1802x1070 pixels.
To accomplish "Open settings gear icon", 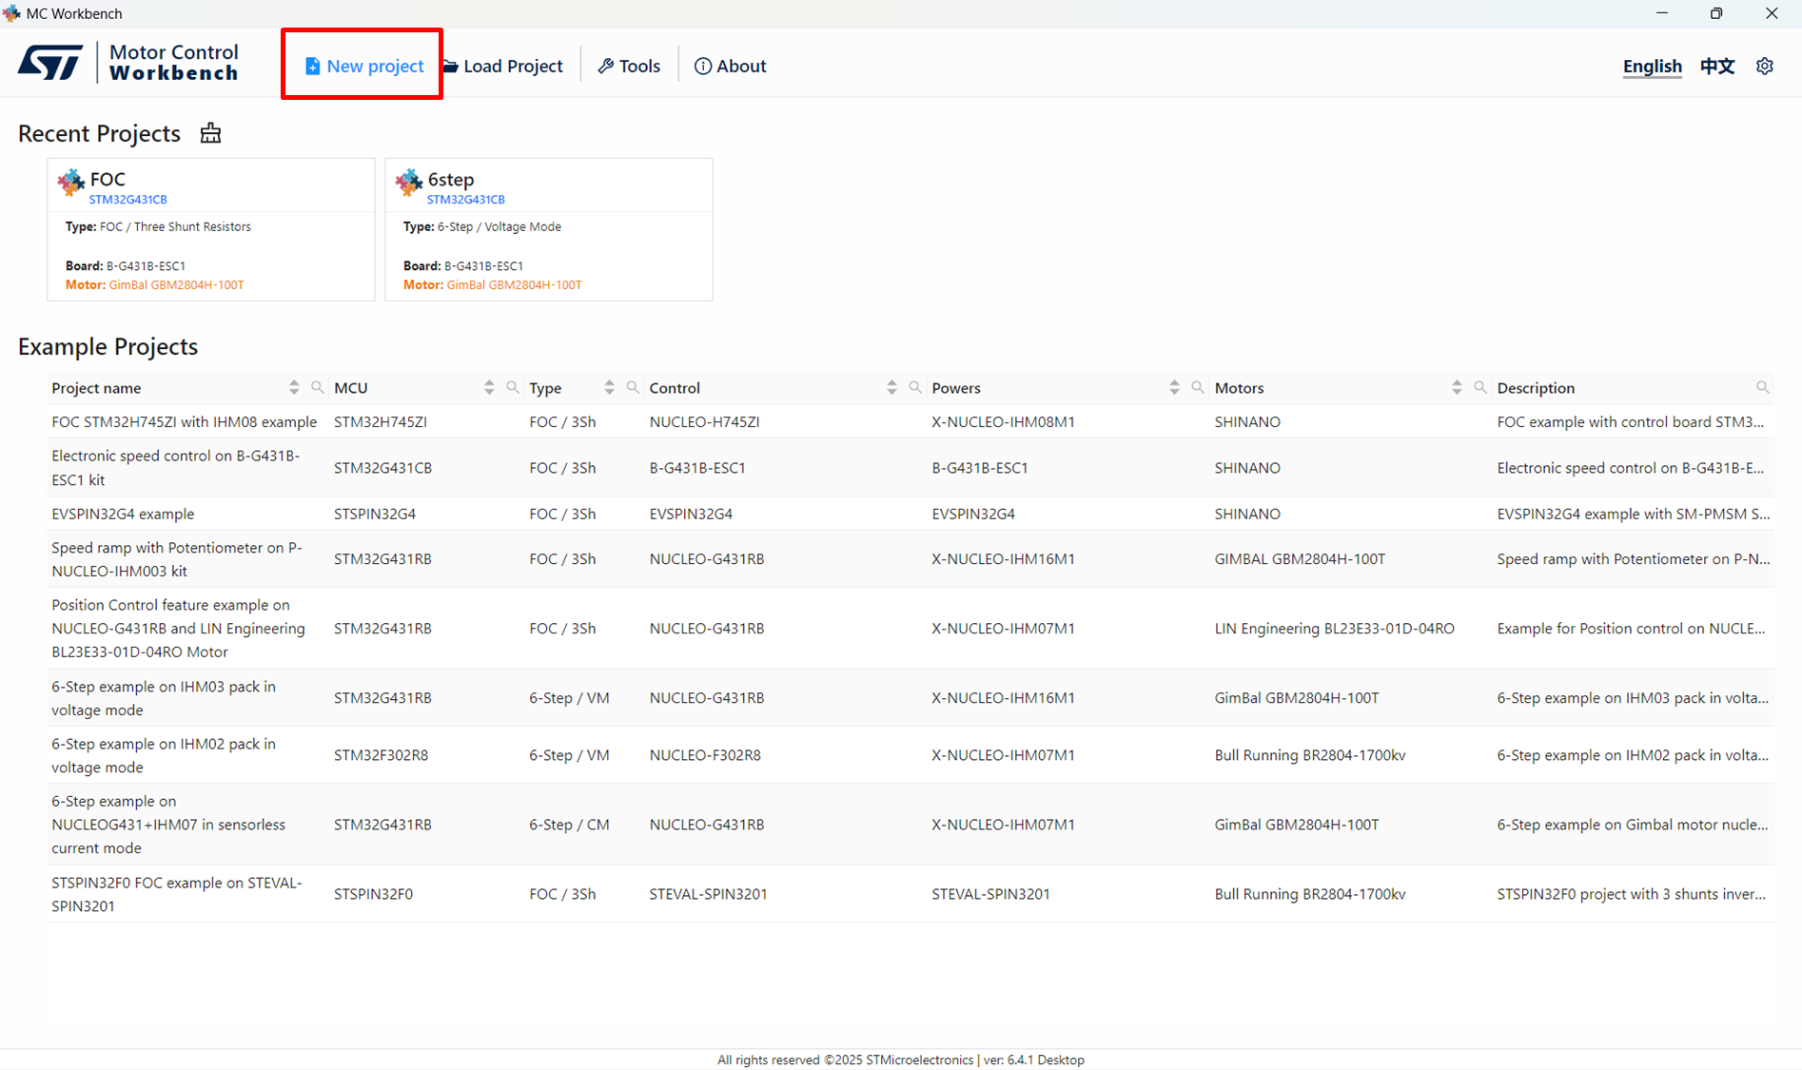I will [1765, 66].
